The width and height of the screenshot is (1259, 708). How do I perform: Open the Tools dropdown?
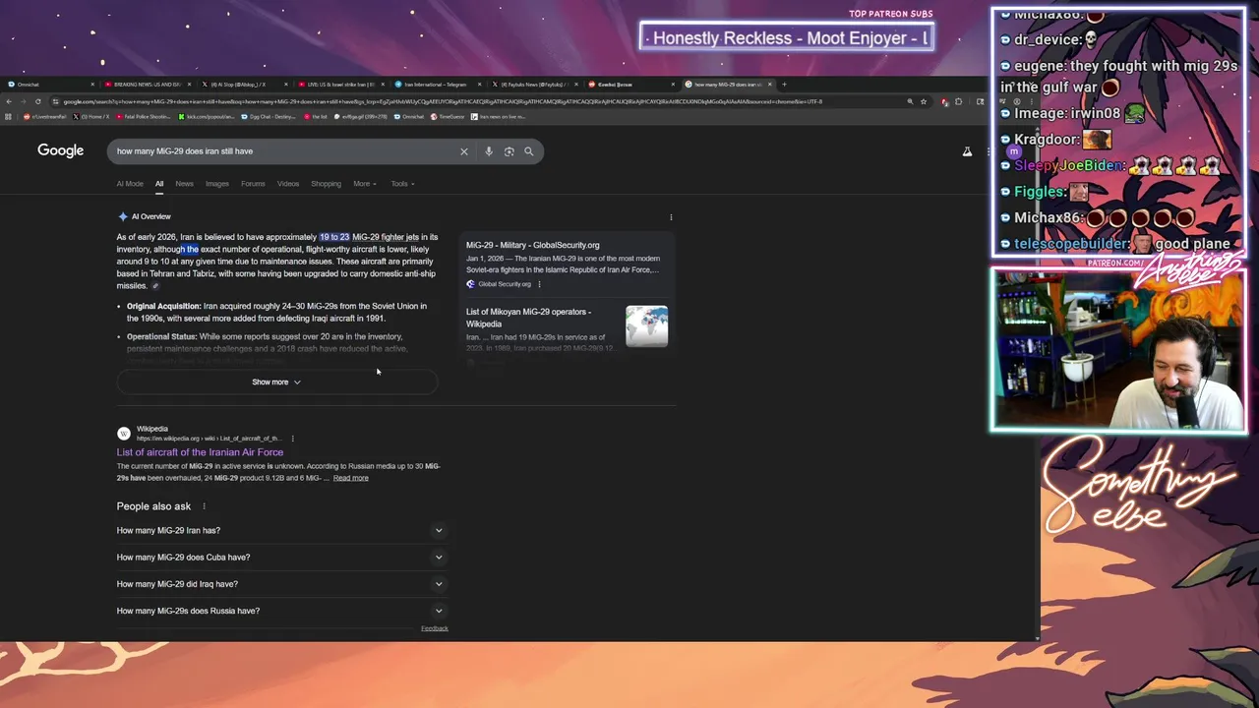(402, 184)
